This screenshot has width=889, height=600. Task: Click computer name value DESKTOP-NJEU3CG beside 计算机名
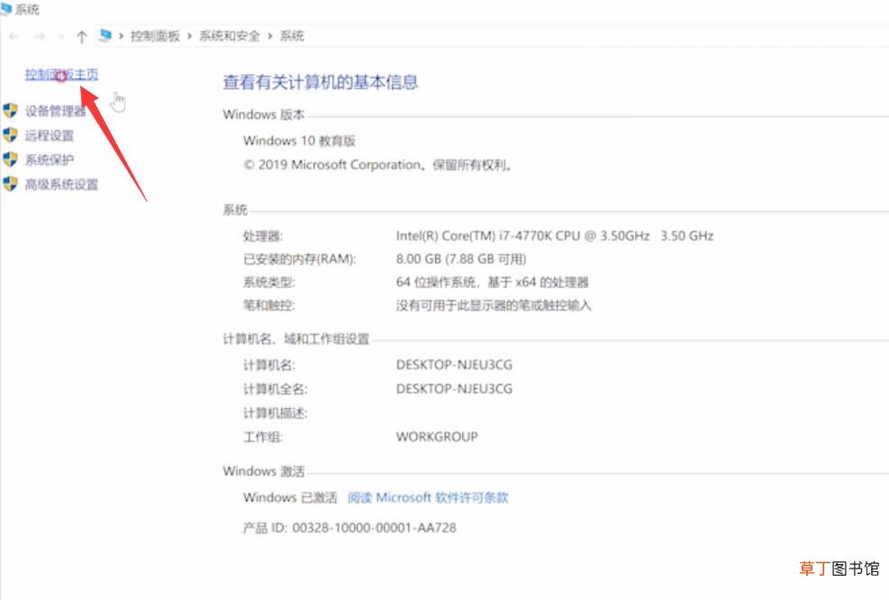[x=454, y=365]
